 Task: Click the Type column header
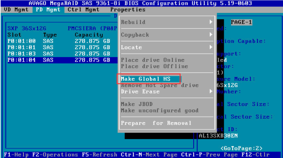tap(50, 35)
